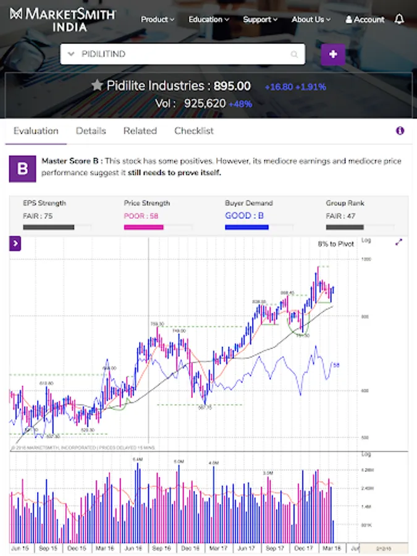Switch to the Related tab
Screen dimensions: 417x556
point(140,131)
